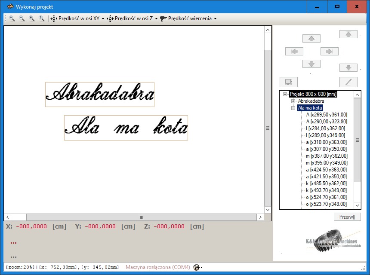Image resolution: width=370 pixels, height=275 pixels.
Task: Click the Z axis -000,0000 readout
Action: 169,226
